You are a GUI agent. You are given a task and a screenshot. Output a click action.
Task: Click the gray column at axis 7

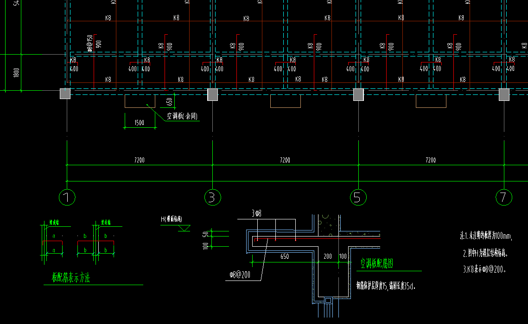point(504,94)
